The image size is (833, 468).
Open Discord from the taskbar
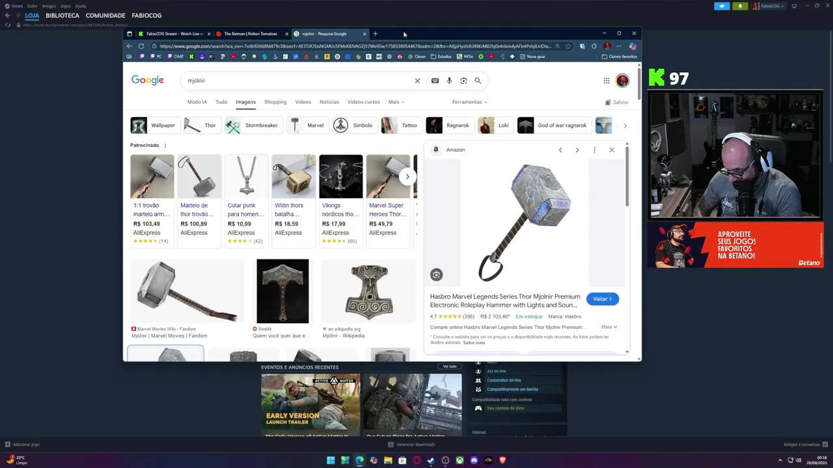click(474, 460)
